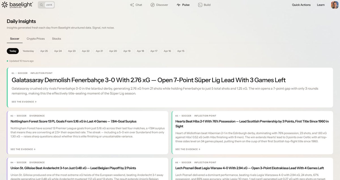
Task: Choose the Apr 25 date chip
Action: 44,51
